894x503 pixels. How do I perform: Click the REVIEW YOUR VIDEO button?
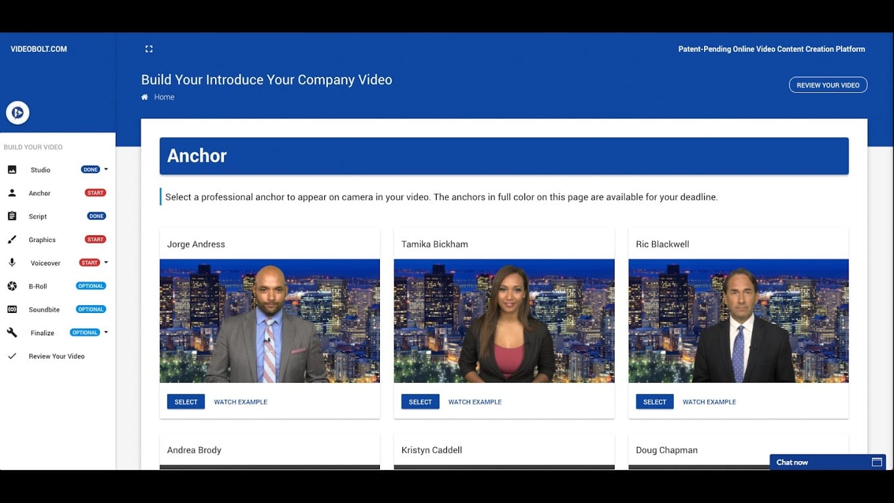click(x=828, y=85)
